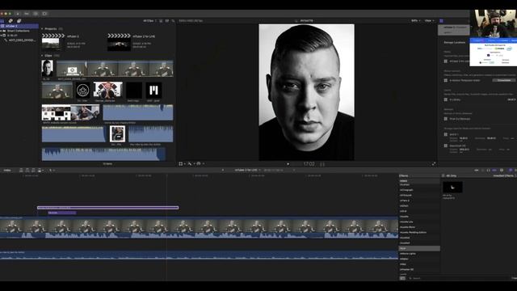Open the Select tool dropdown in the timeline bar
517x291 pixels.
tap(52, 171)
